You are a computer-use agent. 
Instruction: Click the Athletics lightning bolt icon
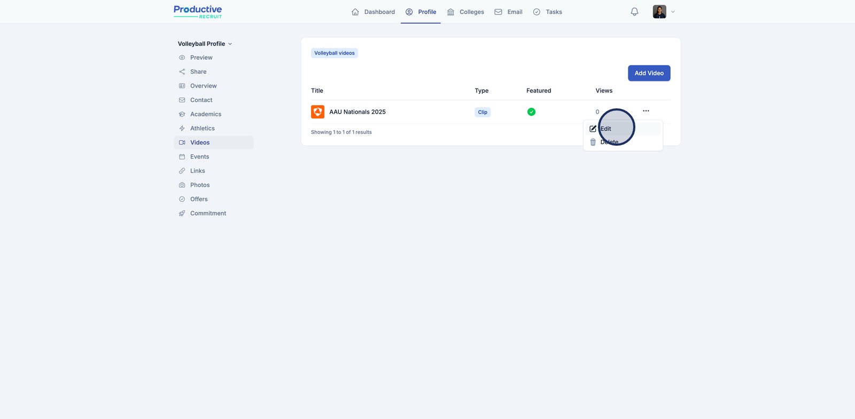[x=182, y=129]
